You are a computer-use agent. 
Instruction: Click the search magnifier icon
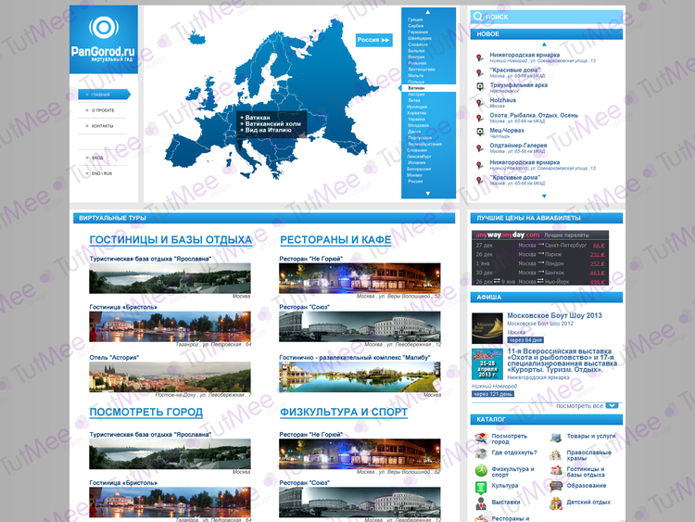tap(477, 17)
